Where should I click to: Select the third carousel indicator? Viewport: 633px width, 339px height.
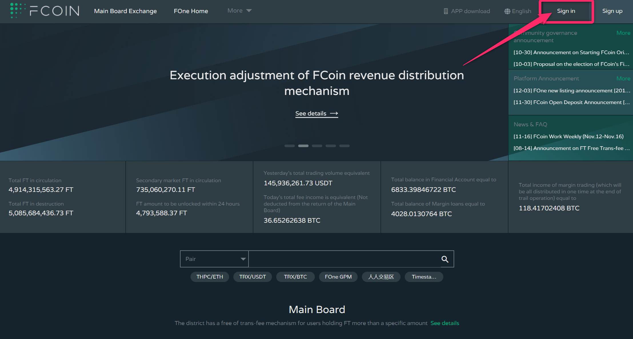click(317, 146)
